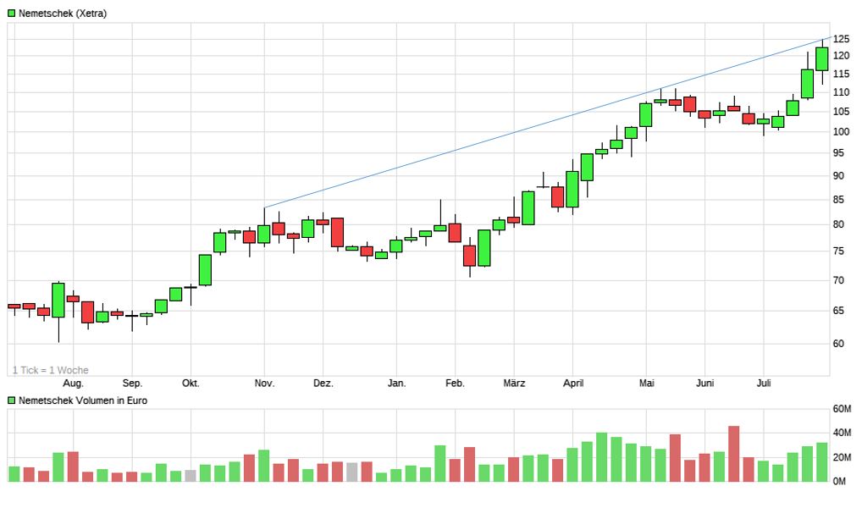Image resolution: width=862 pixels, height=508 pixels.
Task: Pick the Juli label on the time axis
Action: [x=764, y=384]
